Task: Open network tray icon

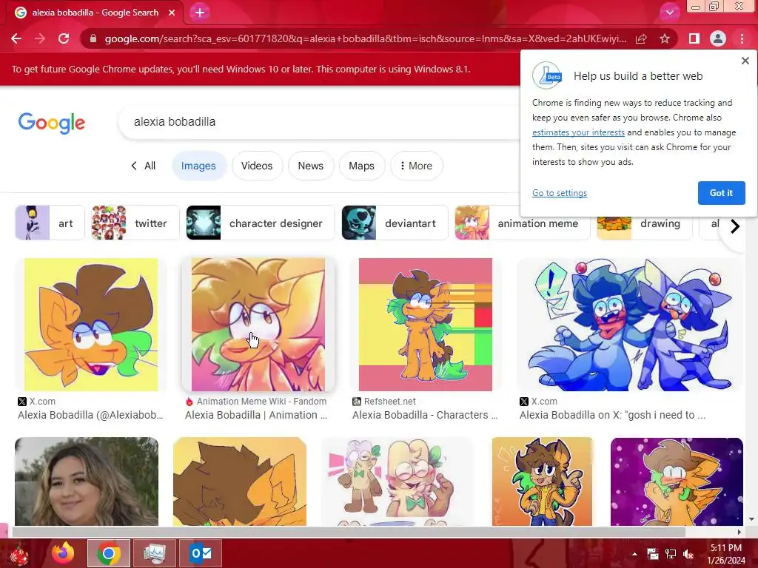Action: [x=671, y=554]
